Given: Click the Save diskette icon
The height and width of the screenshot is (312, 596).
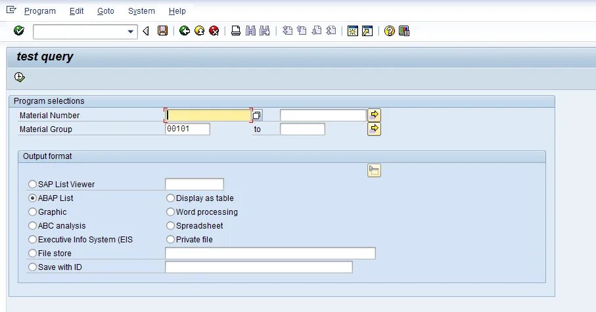Looking at the screenshot, I should click(x=163, y=31).
